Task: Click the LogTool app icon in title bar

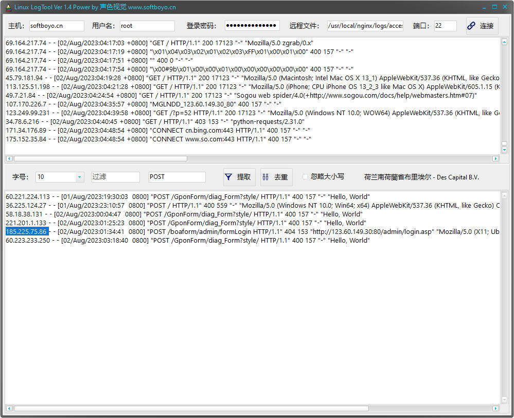Action: click(8, 7)
